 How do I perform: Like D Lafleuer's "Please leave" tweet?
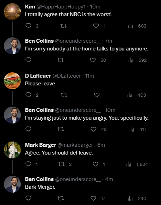(97, 95)
